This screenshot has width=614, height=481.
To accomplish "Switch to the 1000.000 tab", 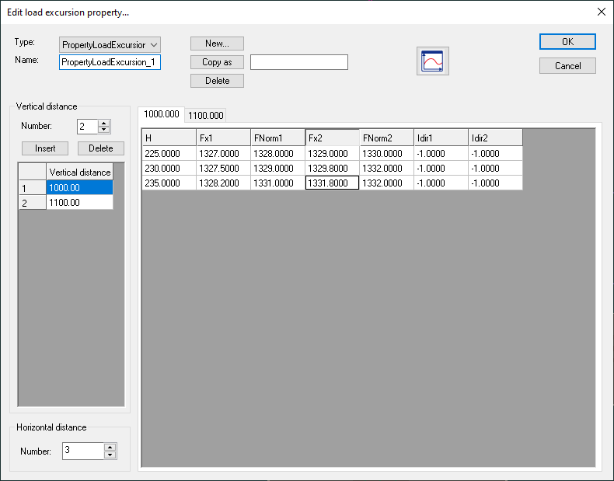I will 162,114.
